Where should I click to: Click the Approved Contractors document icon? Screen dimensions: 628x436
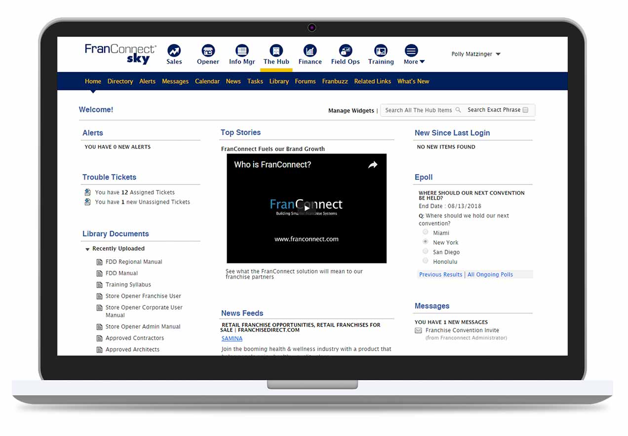point(99,338)
